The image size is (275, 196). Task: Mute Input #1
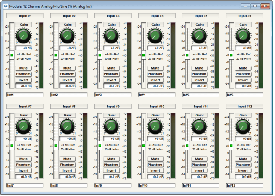point(23,68)
